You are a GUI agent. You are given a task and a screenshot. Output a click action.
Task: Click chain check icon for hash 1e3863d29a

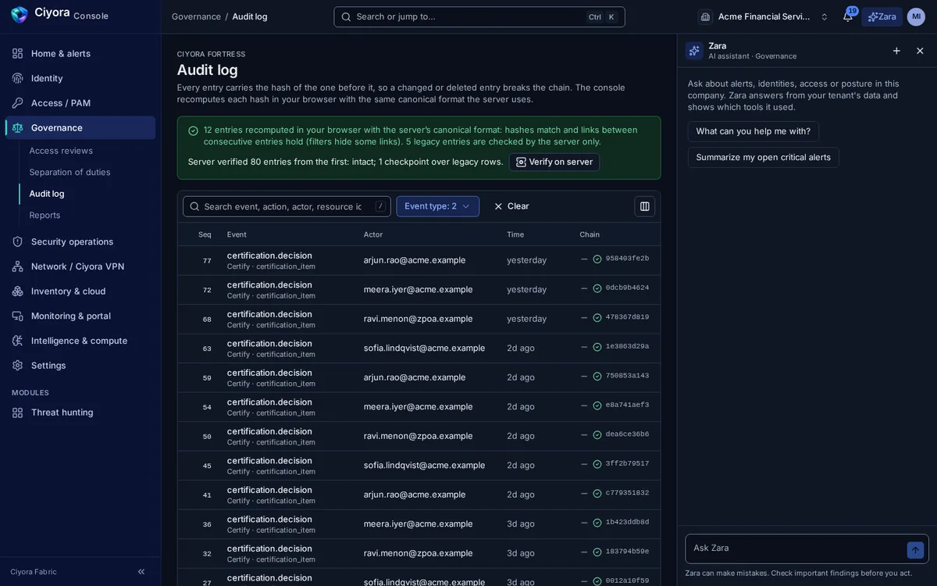point(597,347)
